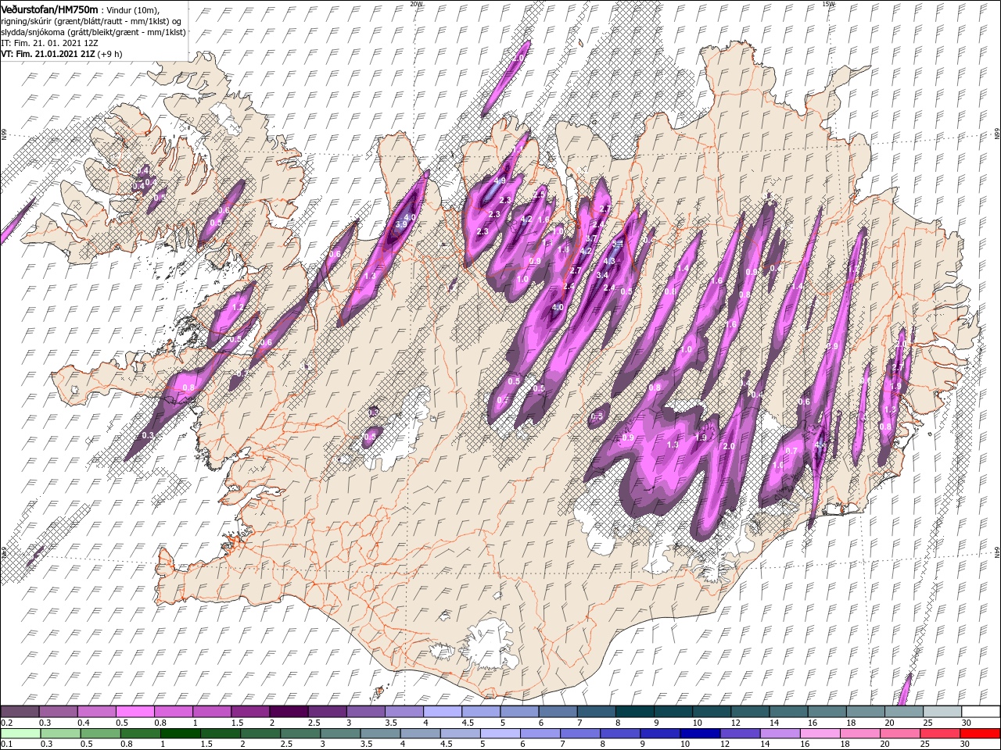
Task: Select the first snow legend swatch labeled 0.2
Action: coord(20,712)
